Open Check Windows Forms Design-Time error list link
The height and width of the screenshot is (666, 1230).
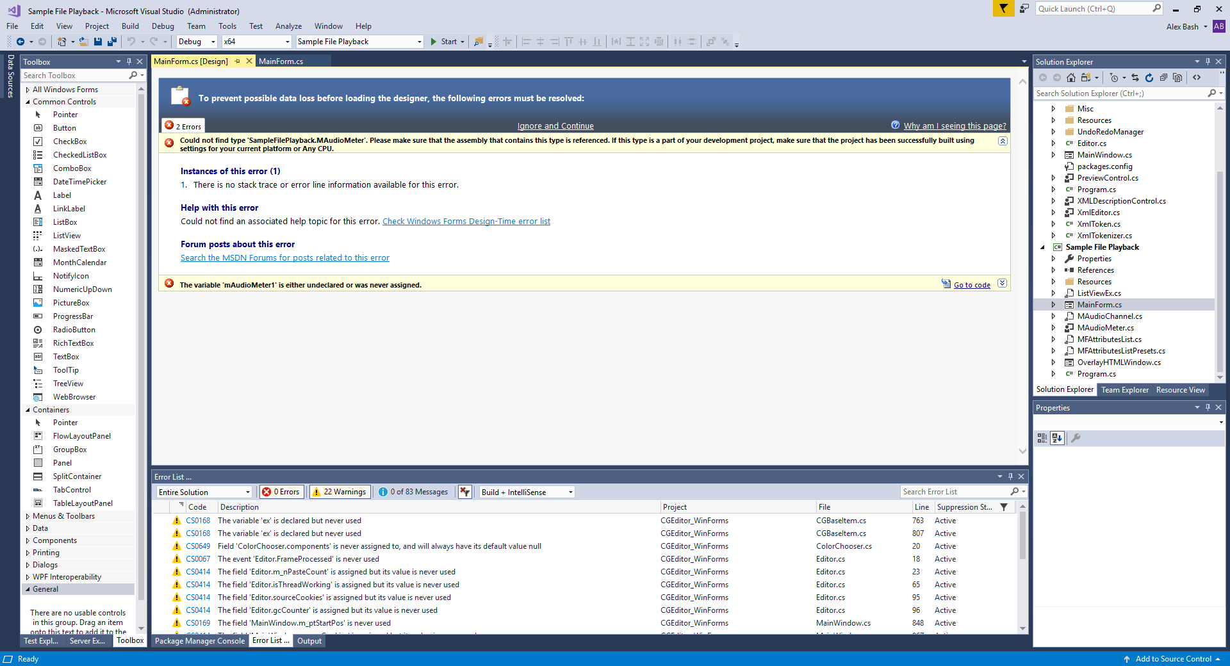tap(466, 222)
